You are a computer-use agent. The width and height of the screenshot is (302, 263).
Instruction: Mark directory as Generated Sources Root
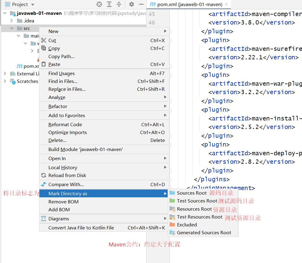[x=203, y=232]
